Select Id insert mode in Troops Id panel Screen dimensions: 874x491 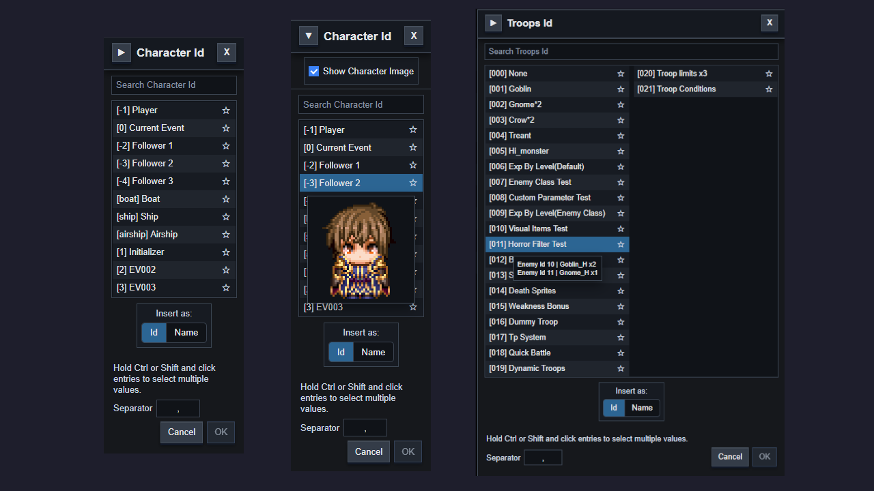click(614, 408)
